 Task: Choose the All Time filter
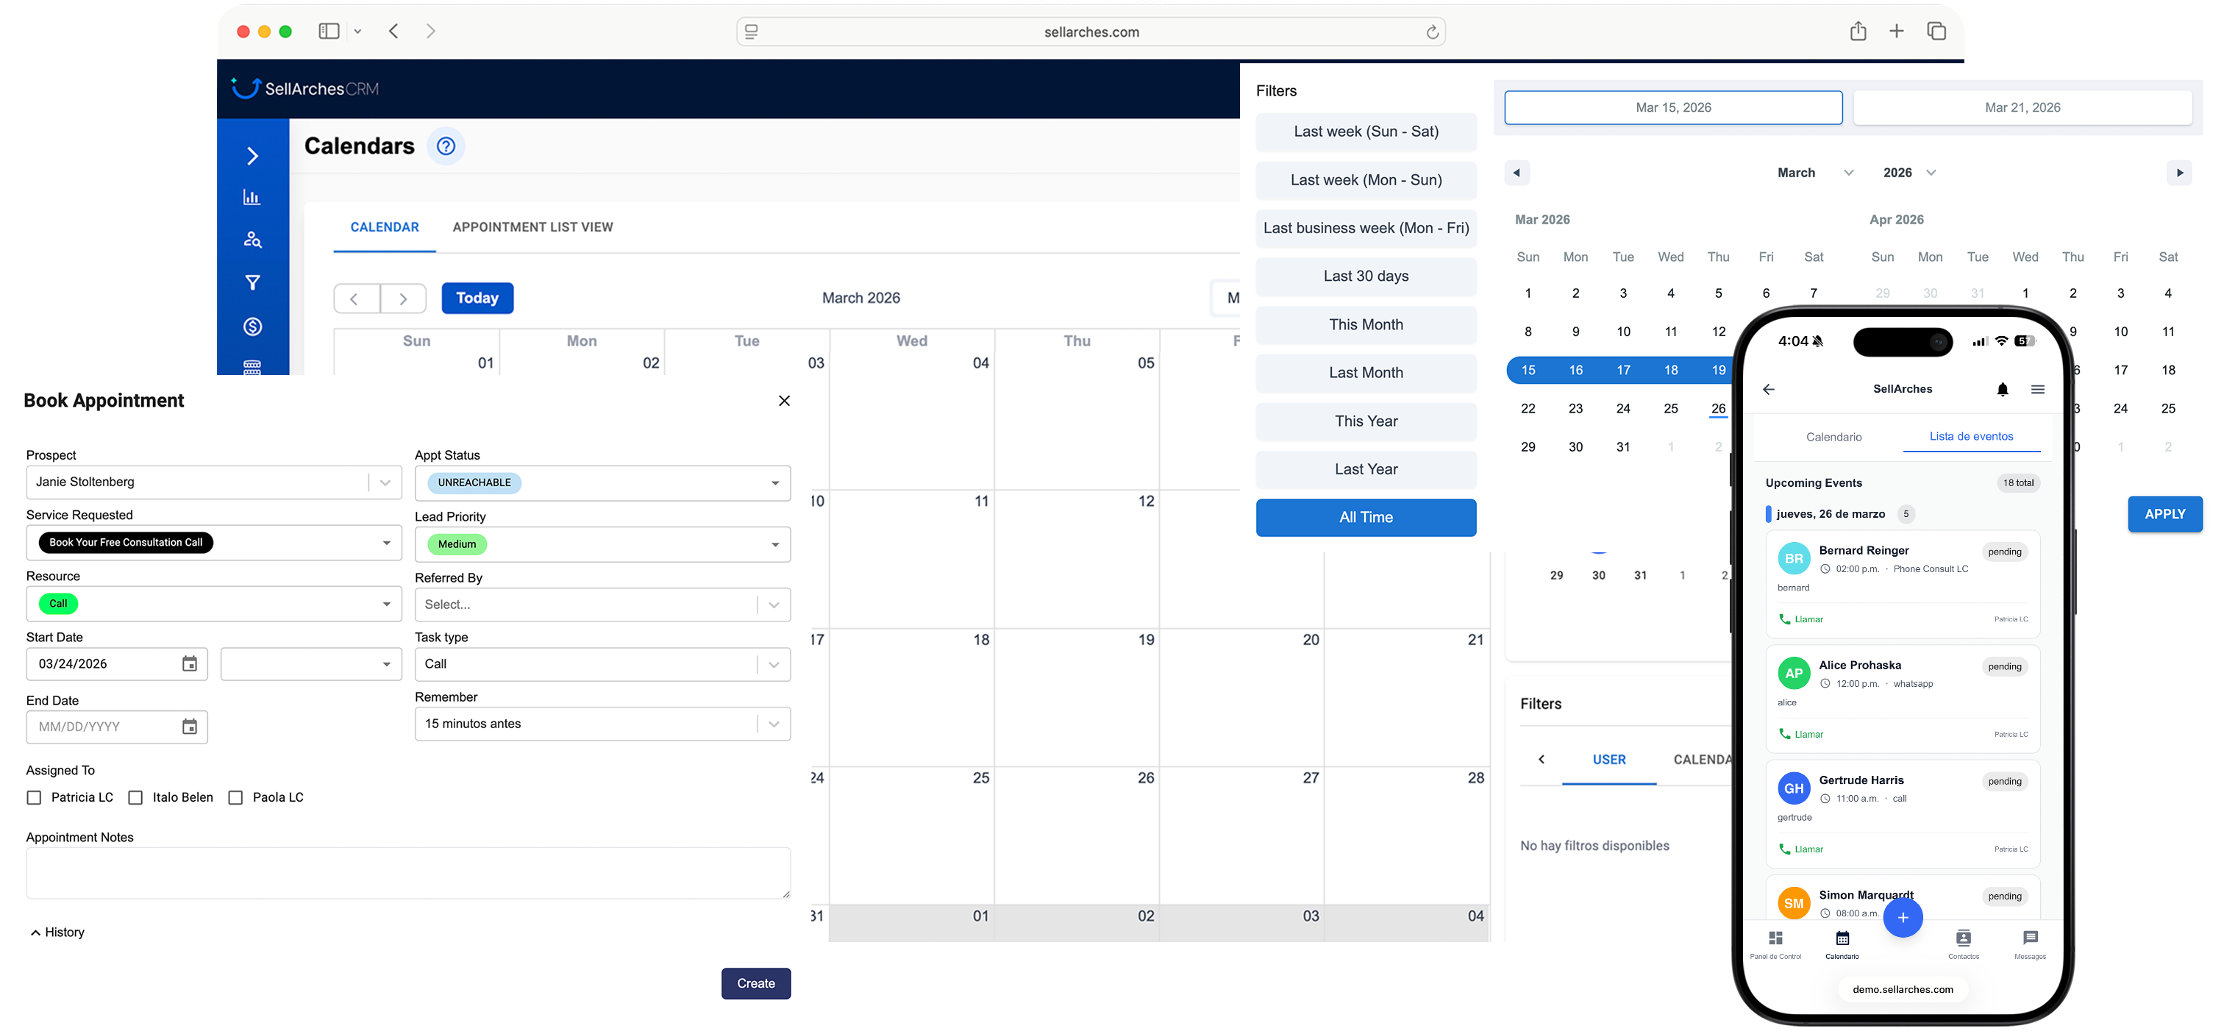(x=1365, y=518)
